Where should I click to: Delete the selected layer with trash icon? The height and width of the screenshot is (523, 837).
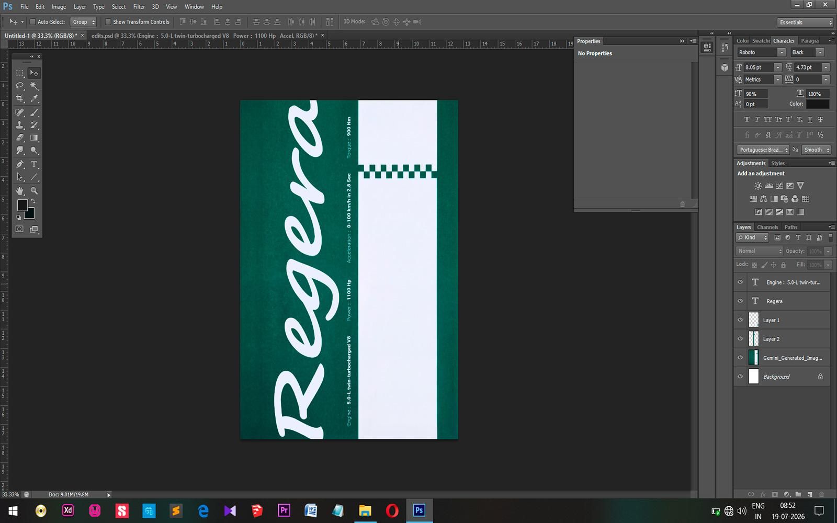821,494
